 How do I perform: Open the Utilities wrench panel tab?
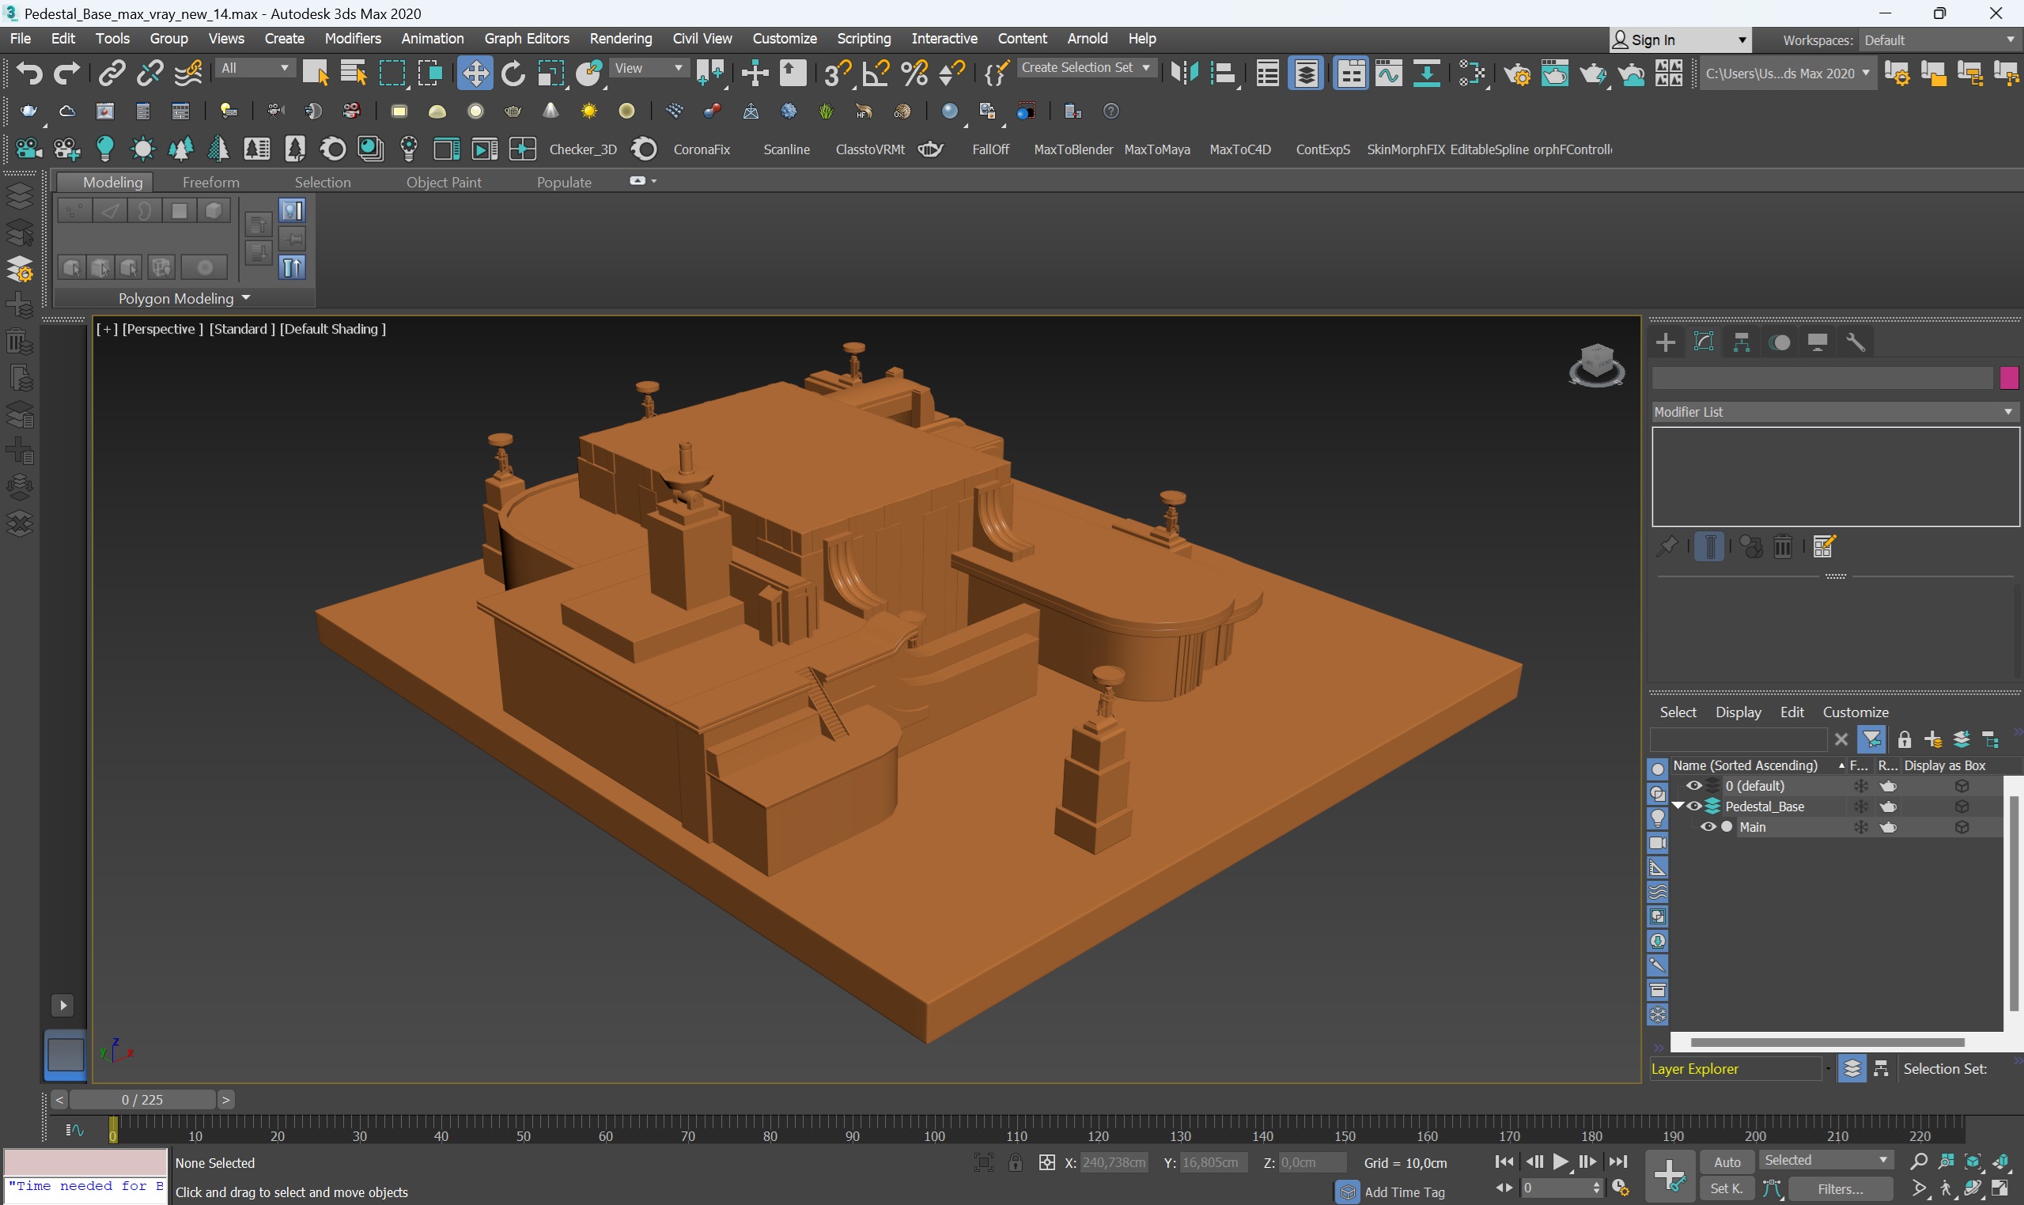1856,342
